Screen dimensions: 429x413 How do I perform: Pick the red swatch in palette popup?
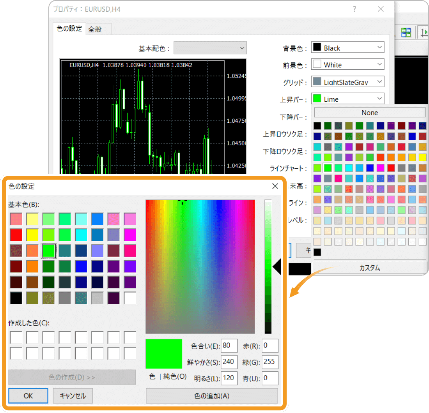pyautogui.click(x=391, y=168)
